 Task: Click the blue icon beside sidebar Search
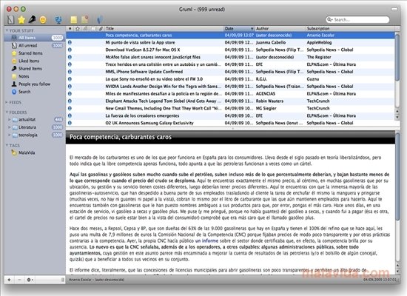pyautogui.click(x=14, y=92)
